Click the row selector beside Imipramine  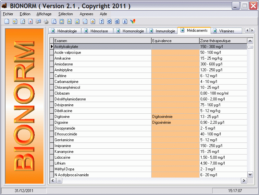coord(52,146)
